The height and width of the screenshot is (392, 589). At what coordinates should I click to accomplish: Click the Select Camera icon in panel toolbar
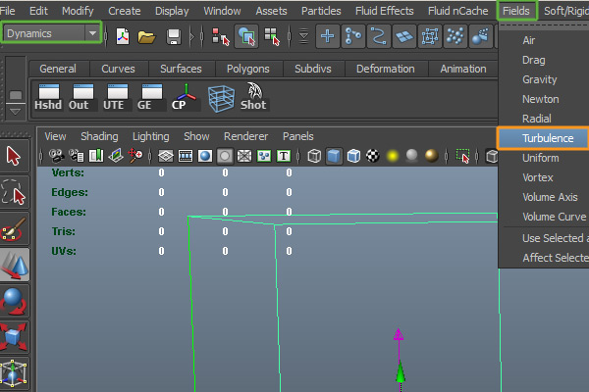[57, 156]
